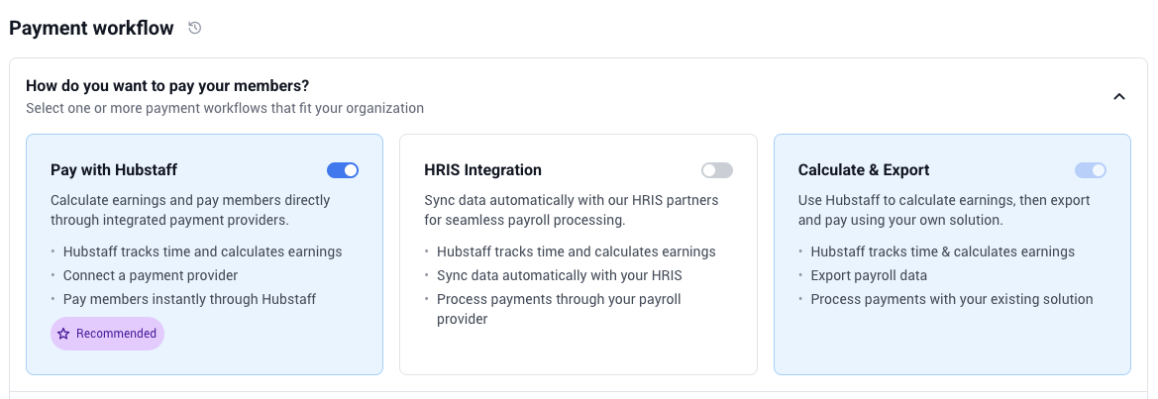Click the 'Select one or more payment workflows' subtitle
This screenshot has width=1158, height=399.
(x=225, y=109)
